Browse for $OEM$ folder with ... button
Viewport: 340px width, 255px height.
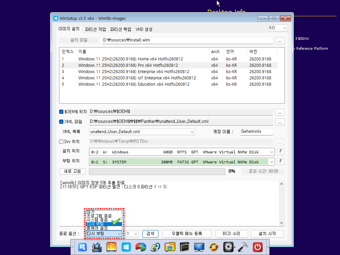pyautogui.click(x=280, y=112)
